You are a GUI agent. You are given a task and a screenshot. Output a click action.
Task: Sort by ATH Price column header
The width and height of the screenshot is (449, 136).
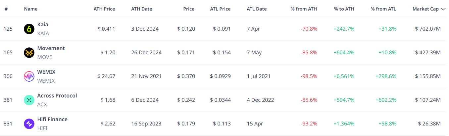[104, 9]
